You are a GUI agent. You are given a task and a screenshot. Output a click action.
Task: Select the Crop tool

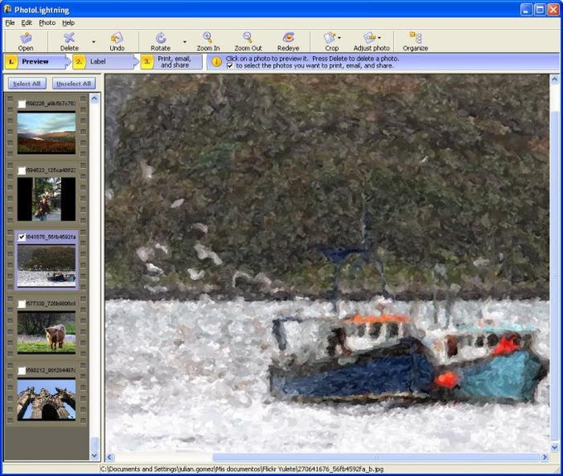pos(331,41)
